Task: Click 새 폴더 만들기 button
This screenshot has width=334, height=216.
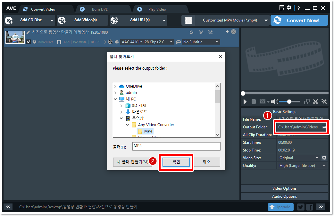Action: 132,162
